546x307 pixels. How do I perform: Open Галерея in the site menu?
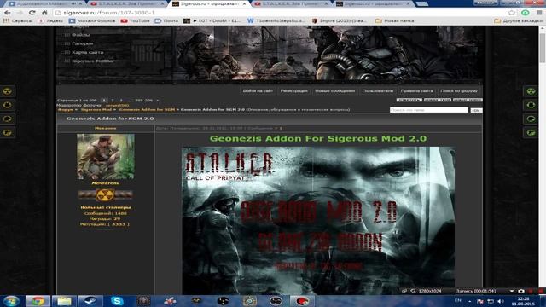pos(83,43)
